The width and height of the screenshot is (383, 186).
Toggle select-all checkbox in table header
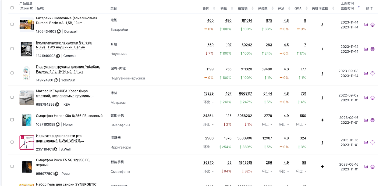click(x=12, y=8)
